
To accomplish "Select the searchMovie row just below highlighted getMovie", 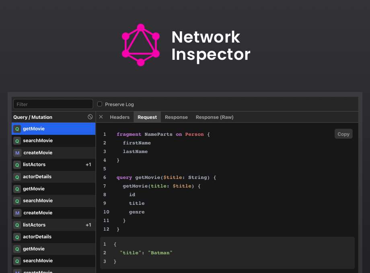I will (x=53, y=141).
